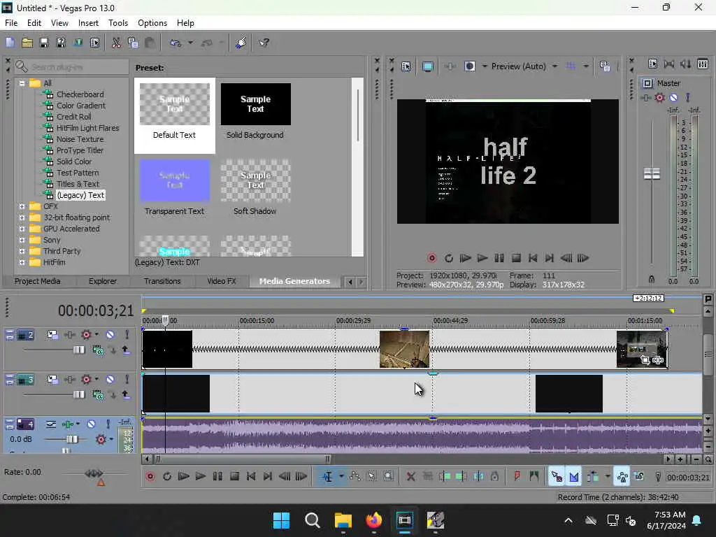Click the Open project folder icon
This screenshot has width=716, height=537.
pos(27,43)
